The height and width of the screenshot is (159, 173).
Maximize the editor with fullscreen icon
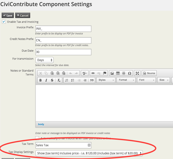[x=137, y=73]
